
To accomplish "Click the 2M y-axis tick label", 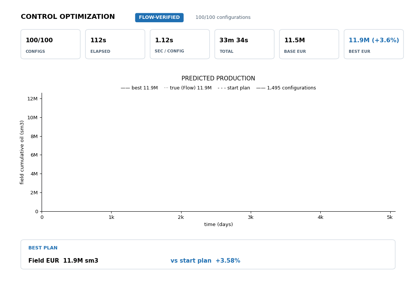I will (x=34, y=193).
